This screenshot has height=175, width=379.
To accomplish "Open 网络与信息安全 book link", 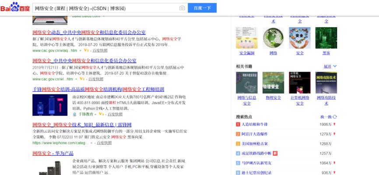I will (x=247, y=101).
